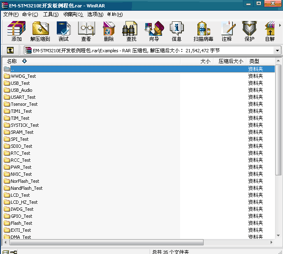Click the vertical scrollbar up arrow
283x254 pixels.
pos(278,61)
